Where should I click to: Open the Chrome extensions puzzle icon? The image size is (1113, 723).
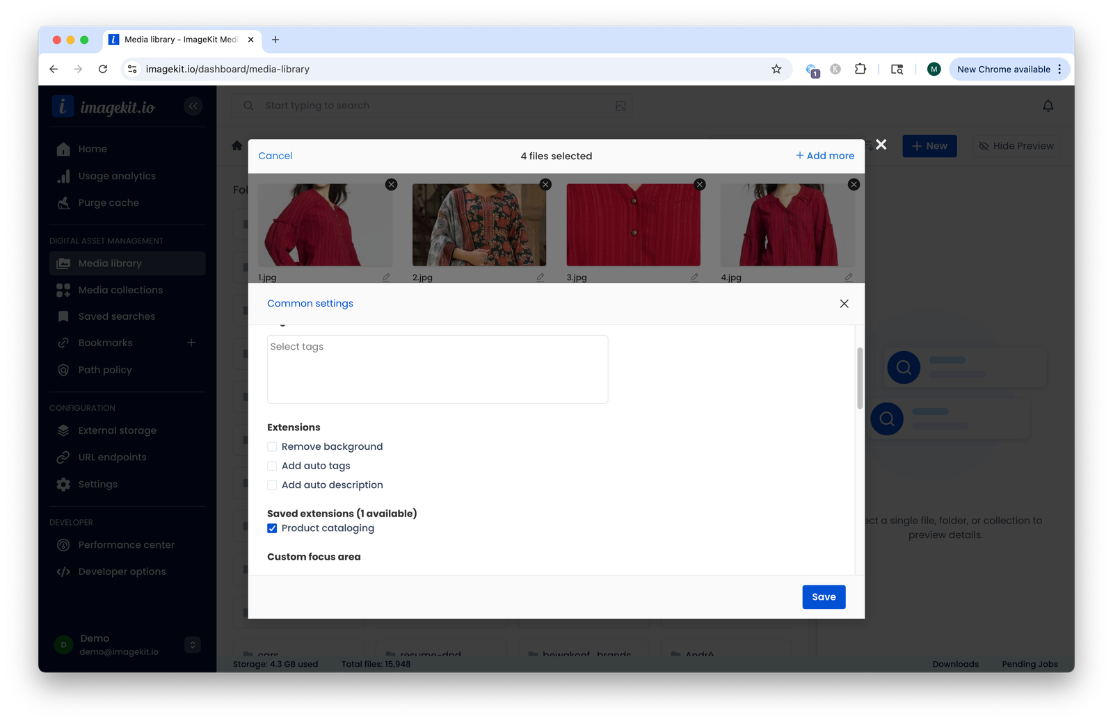click(860, 69)
